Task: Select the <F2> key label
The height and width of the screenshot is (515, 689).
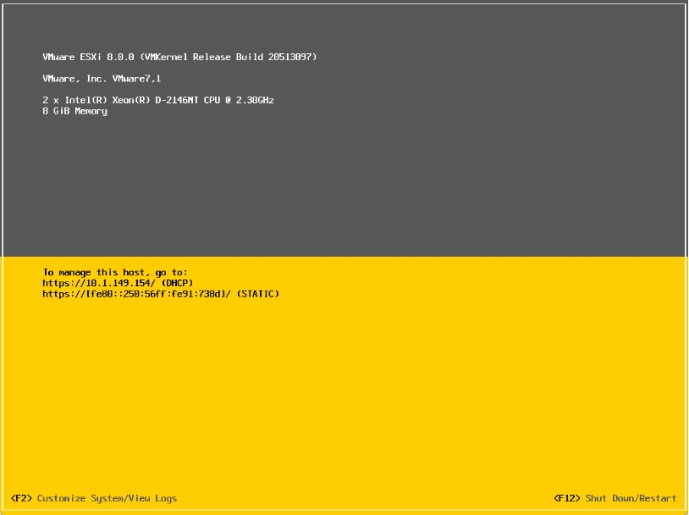Action: click(x=21, y=498)
